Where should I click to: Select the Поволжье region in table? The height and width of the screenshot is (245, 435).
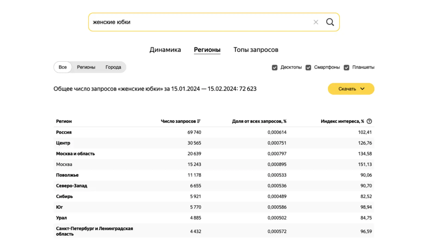pyautogui.click(x=67, y=175)
